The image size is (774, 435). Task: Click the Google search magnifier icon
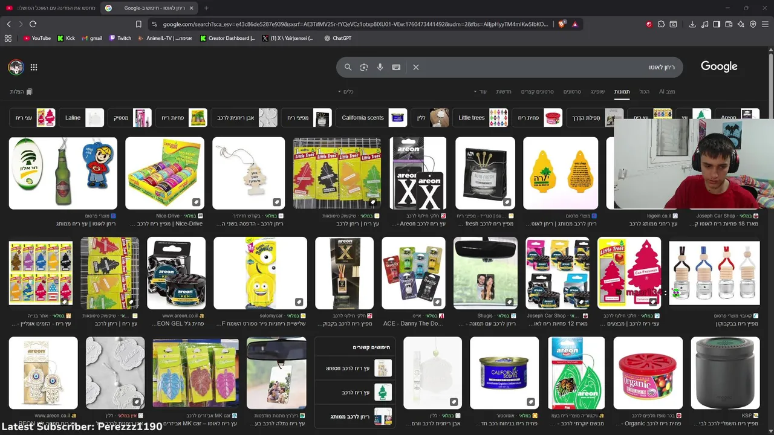click(x=348, y=67)
